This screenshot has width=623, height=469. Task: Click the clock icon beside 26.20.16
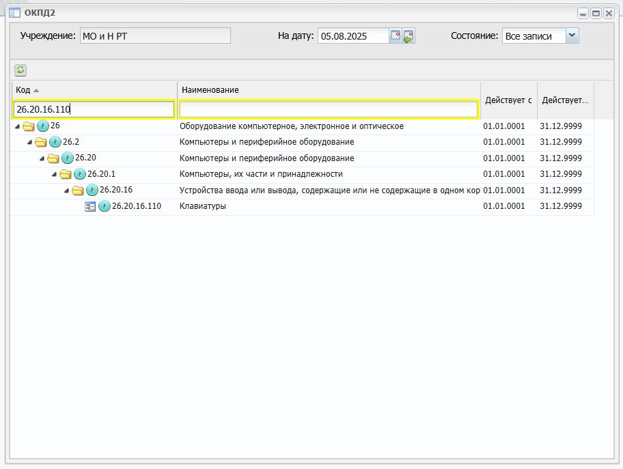tap(92, 190)
